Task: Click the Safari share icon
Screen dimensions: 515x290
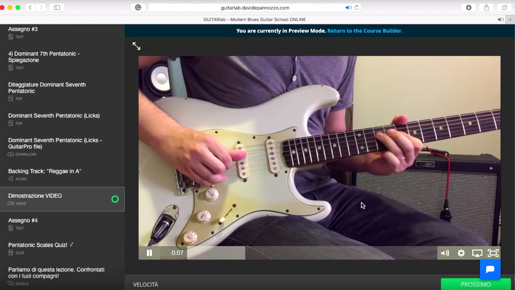Action: pyautogui.click(x=486, y=8)
